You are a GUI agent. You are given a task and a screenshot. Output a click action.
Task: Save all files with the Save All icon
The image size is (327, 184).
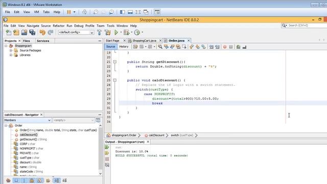[32, 32]
